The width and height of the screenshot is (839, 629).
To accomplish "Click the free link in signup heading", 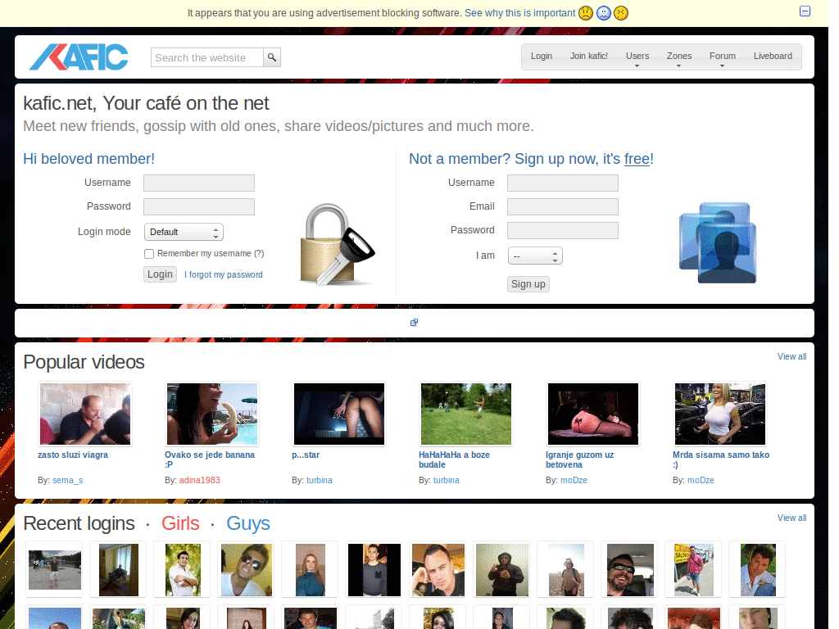I will tap(637, 159).
